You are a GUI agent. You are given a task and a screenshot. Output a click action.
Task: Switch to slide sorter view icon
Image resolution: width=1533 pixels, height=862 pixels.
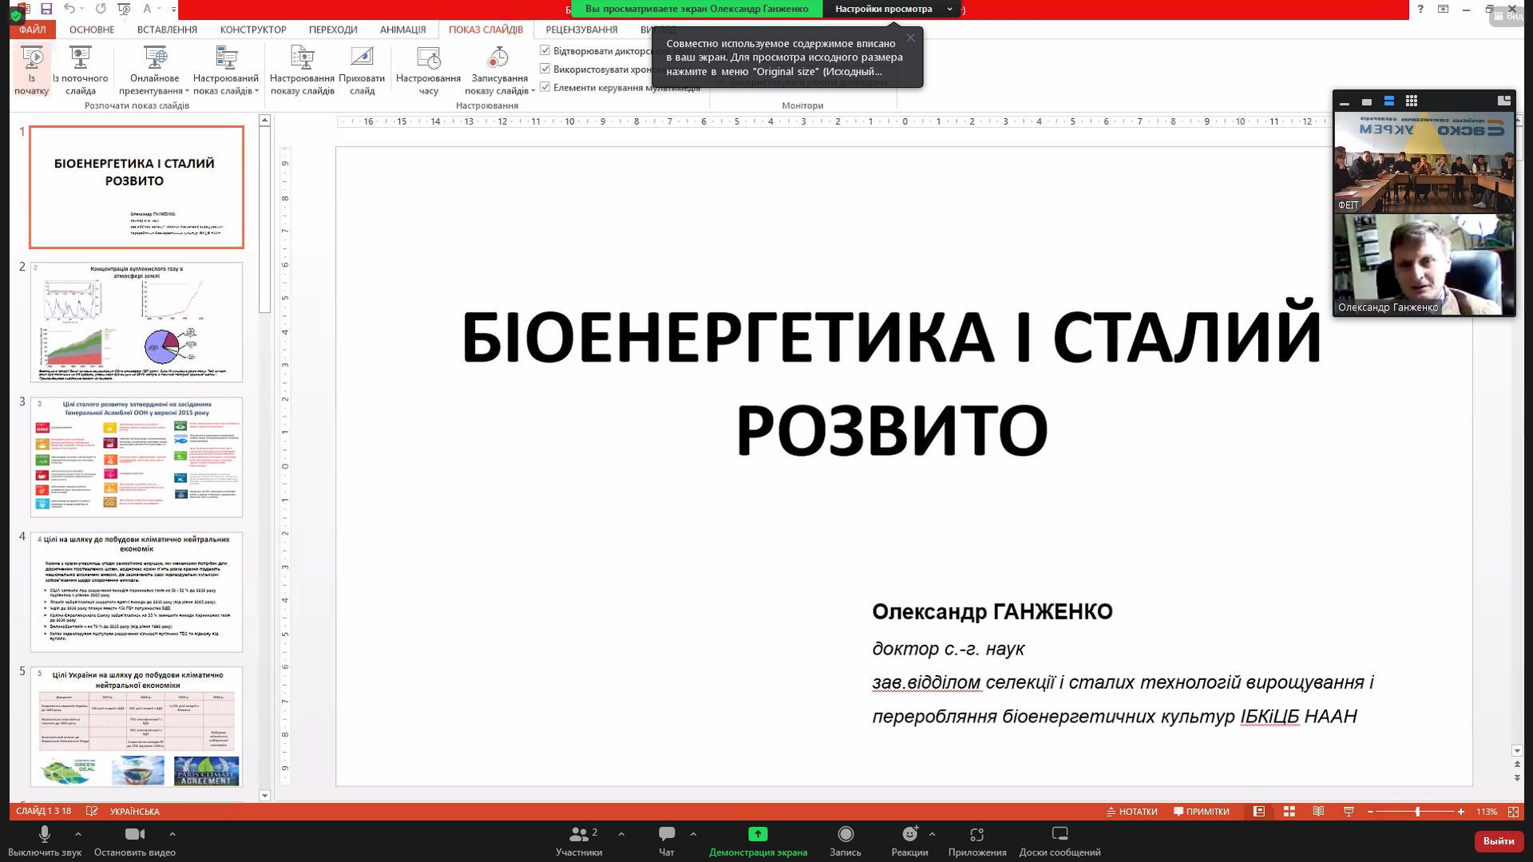point(1289,812)
